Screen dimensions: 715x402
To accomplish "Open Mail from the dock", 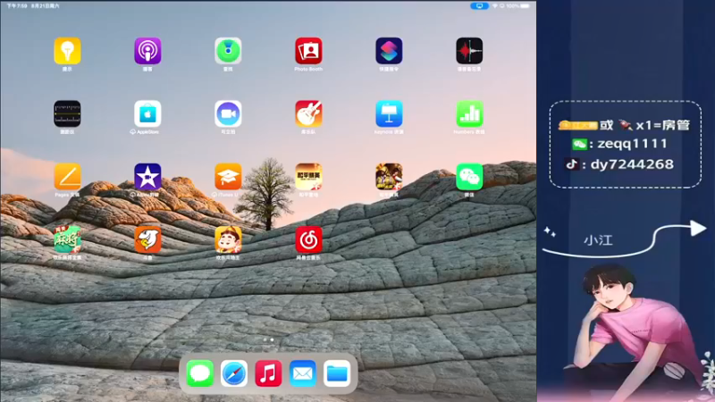I will click(x=302, y=373).
